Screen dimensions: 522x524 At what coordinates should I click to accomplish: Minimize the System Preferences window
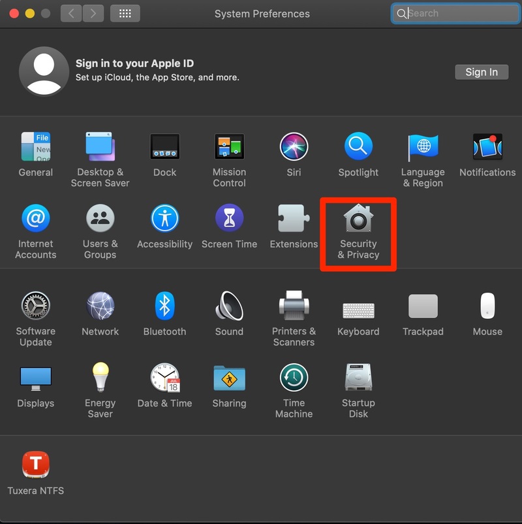(30, 13)
